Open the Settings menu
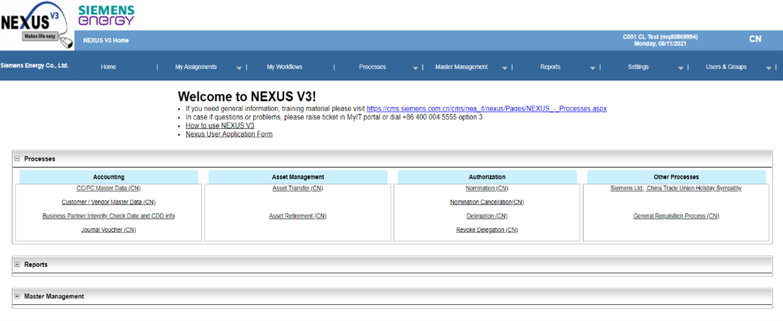 [x=638, y=67]
